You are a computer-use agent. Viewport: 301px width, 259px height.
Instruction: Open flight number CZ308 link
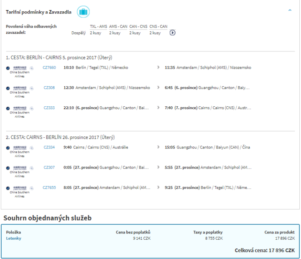pyautogui.click(x=49, y=87)
